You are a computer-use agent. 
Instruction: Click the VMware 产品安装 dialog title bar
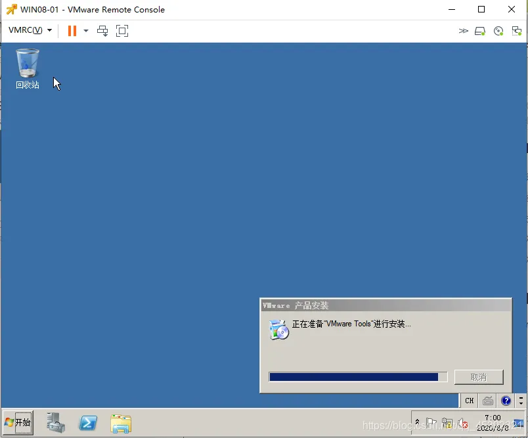pyautogui.click(x=386, y=305)
